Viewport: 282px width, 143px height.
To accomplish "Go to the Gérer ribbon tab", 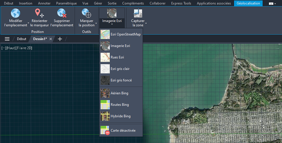I will (x=98, y=3).
